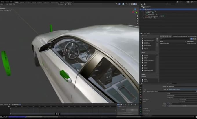Click the video player volume speaker icon
This screenshot has width=197, height=119.
coord(196,117)
